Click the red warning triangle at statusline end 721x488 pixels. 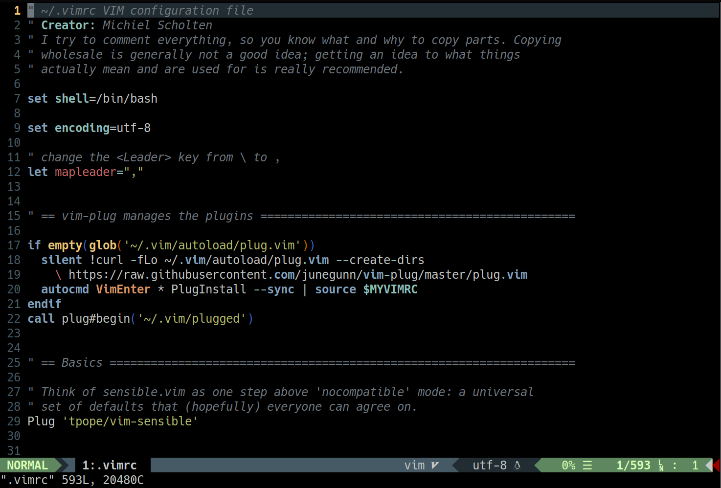717,466
